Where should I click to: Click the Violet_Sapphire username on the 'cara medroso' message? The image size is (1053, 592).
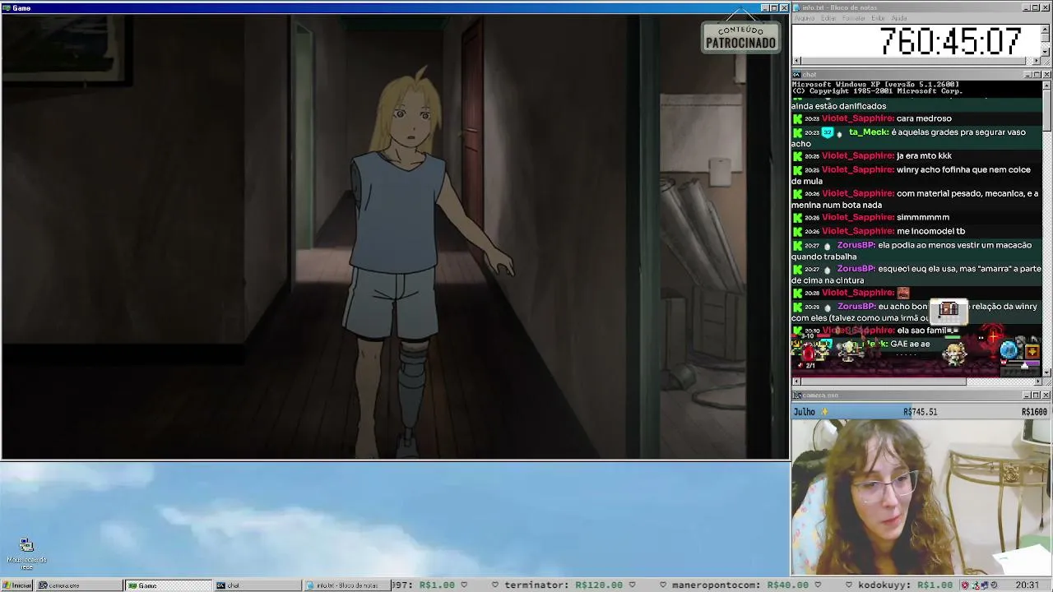(857, 118)
